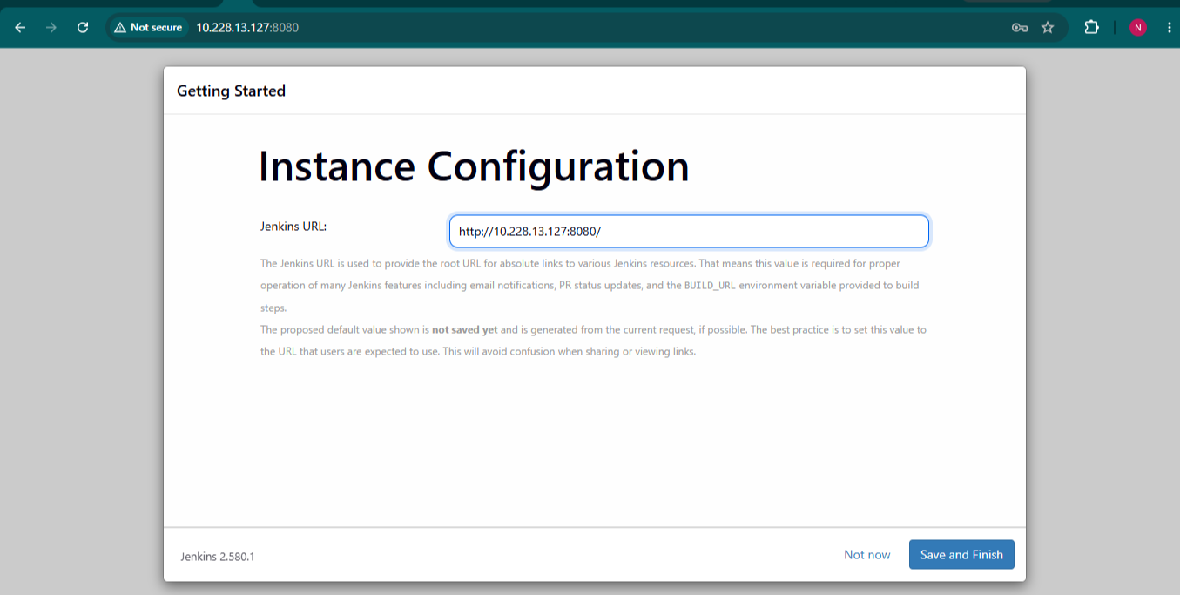Viewport: 1180px width, 595px height.
Task: Click the Jenkins URL label
Action: point(293,227)
